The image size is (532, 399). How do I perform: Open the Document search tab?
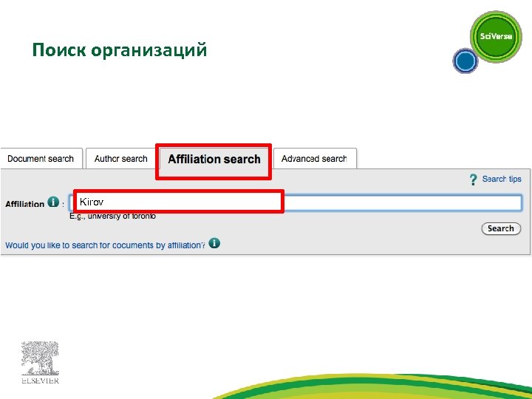pos(41,158)
